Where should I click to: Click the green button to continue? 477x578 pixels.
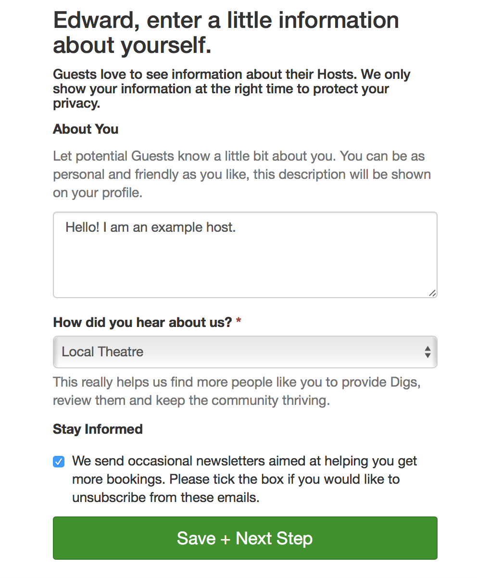[245, 538]
